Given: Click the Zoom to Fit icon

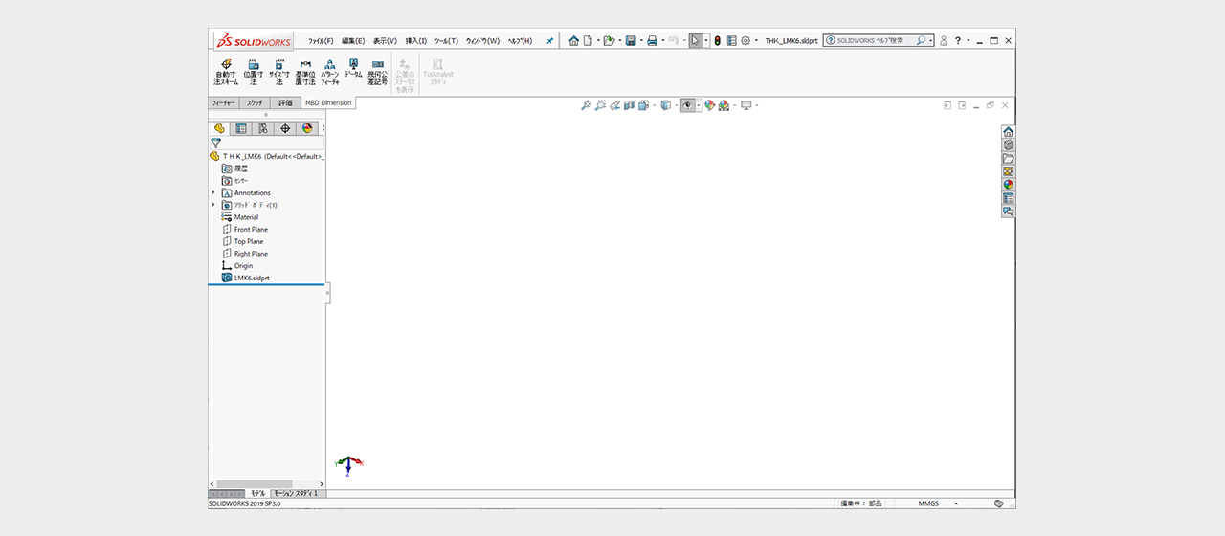Looking at the screenshot, I should coord(586,105).
